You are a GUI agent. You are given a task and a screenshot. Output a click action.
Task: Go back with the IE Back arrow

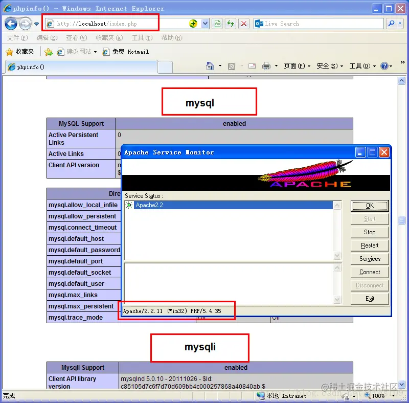[x=11, y=24]
